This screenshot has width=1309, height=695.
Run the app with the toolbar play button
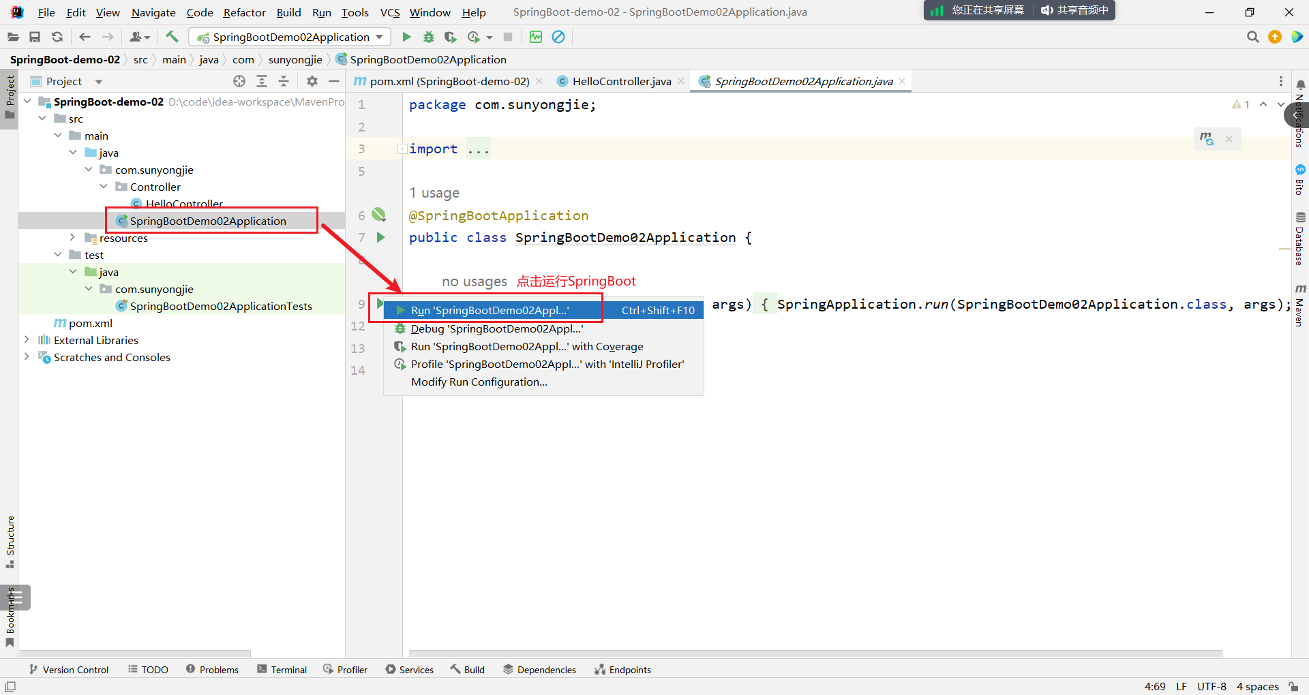[406, 37]
